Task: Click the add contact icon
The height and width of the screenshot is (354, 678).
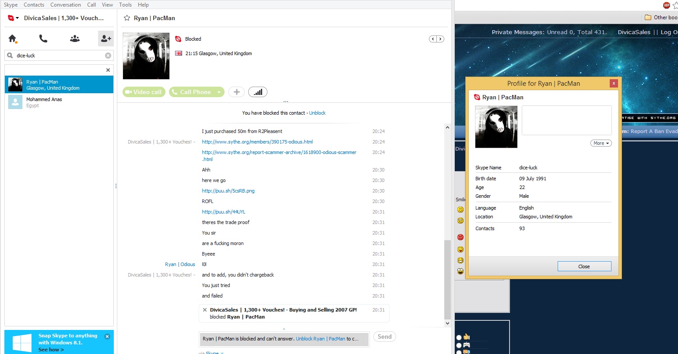Action: tap(106, 39)
